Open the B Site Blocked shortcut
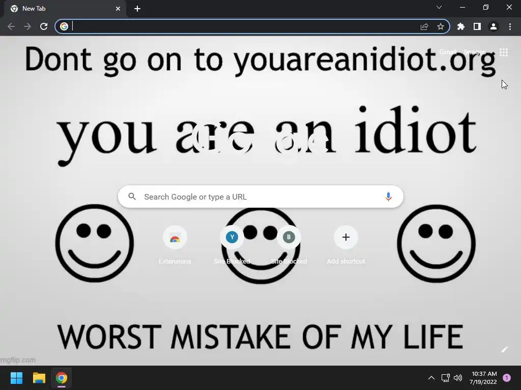Image resolution: width=521 pixels, height=390 pixels. click(x=289, y=245)
